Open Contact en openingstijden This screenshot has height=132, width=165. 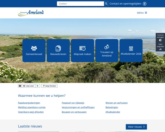(125, 4)
